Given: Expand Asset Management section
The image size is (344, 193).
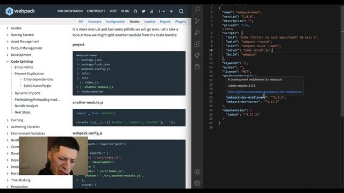Looking at the screenshot, I should [8, 42].
